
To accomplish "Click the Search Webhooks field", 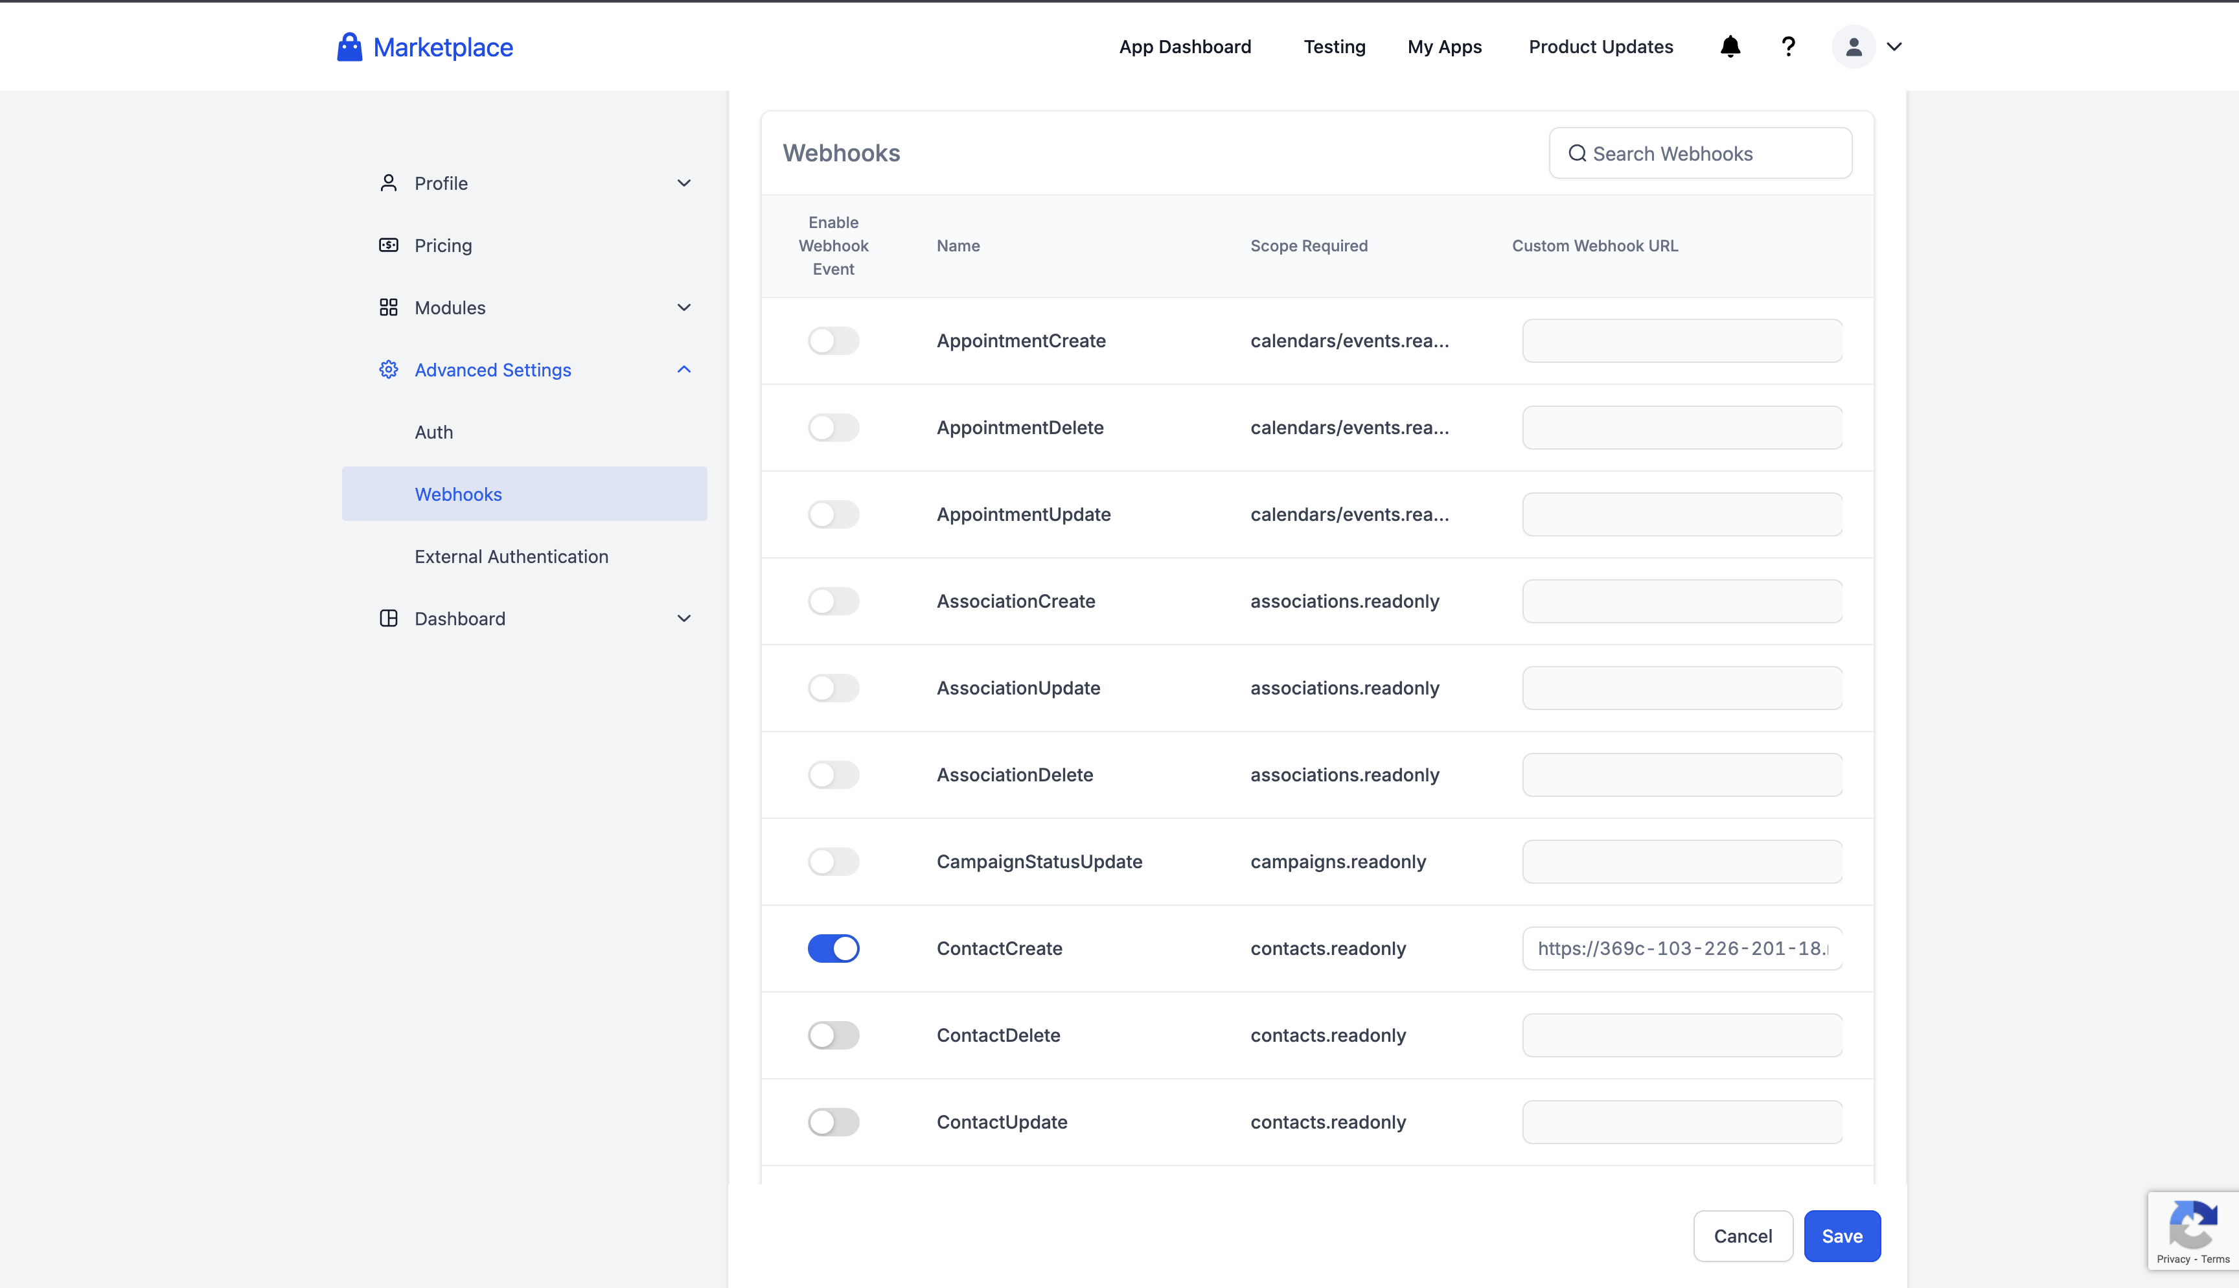I will 1699,153.
